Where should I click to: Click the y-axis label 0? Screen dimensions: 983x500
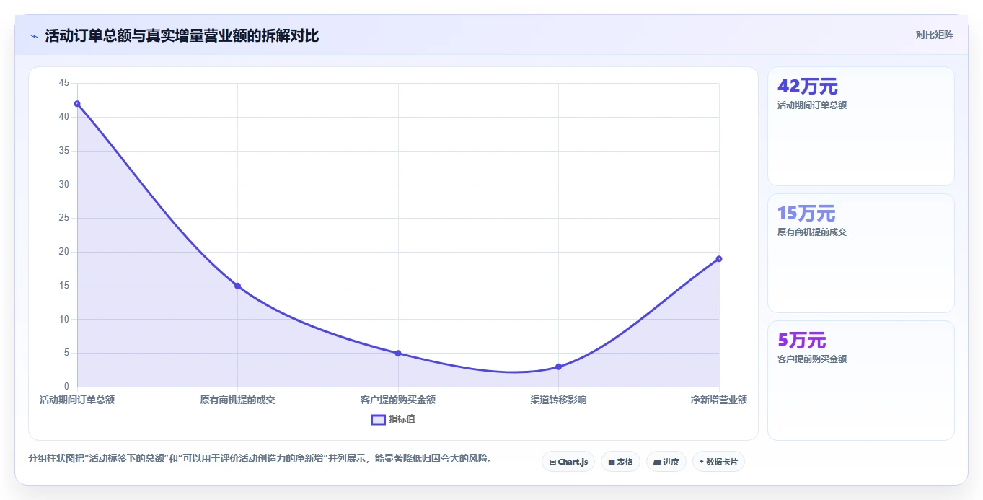66,387
